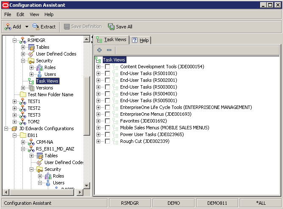Check End-User Tasks (RS005001) checkbox

click(x=107, y=100)
